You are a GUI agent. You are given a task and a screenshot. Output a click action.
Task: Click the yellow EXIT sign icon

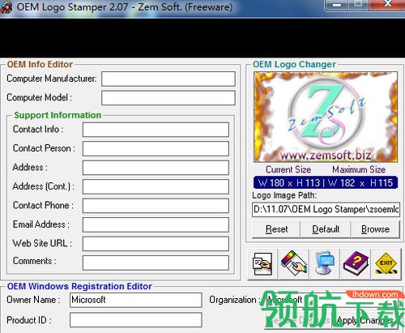coord(386,264)
